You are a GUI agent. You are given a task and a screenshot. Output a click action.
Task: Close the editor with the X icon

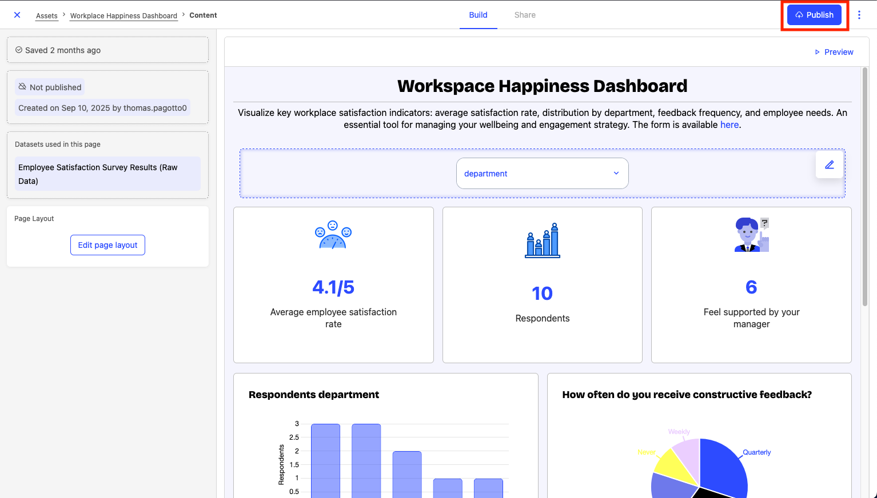coord(17,15)
